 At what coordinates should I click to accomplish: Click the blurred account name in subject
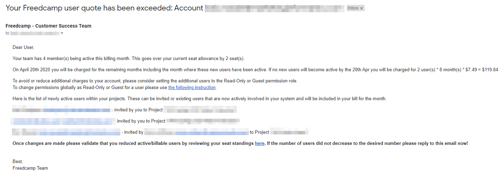(x=274, y=8)
